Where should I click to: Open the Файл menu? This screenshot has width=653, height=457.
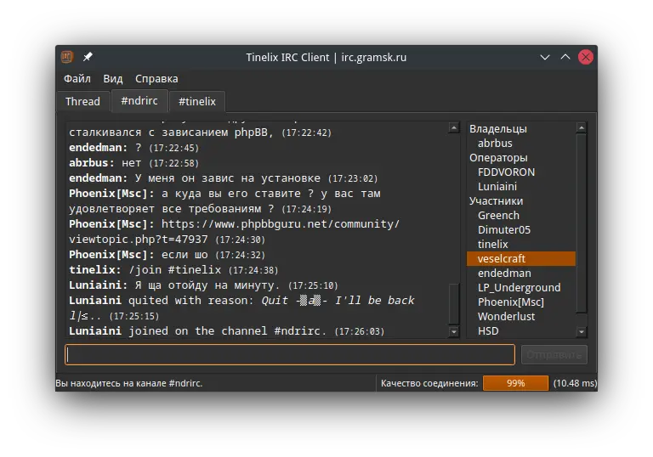77,79
